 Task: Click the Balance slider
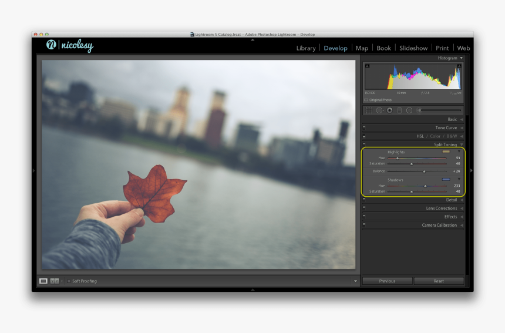point(417,171)
